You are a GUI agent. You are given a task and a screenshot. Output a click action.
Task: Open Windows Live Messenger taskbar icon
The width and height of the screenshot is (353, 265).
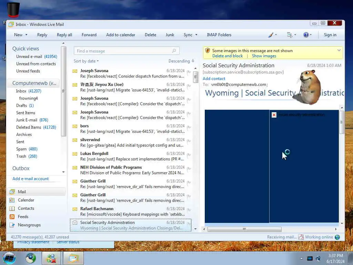[x=51, y=258]
